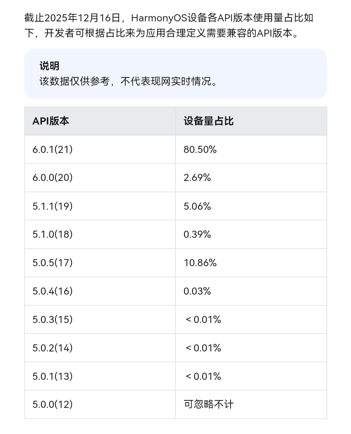Select the 5.0.5(17) version cell

pyautogui.click(x=52, y=263)
